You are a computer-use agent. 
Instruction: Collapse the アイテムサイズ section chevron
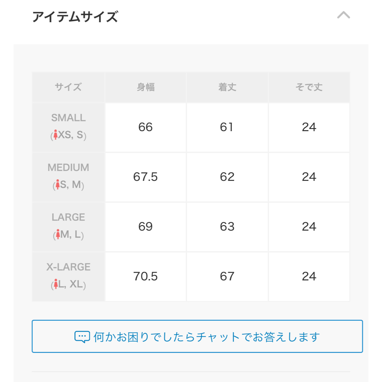point(343,15)
